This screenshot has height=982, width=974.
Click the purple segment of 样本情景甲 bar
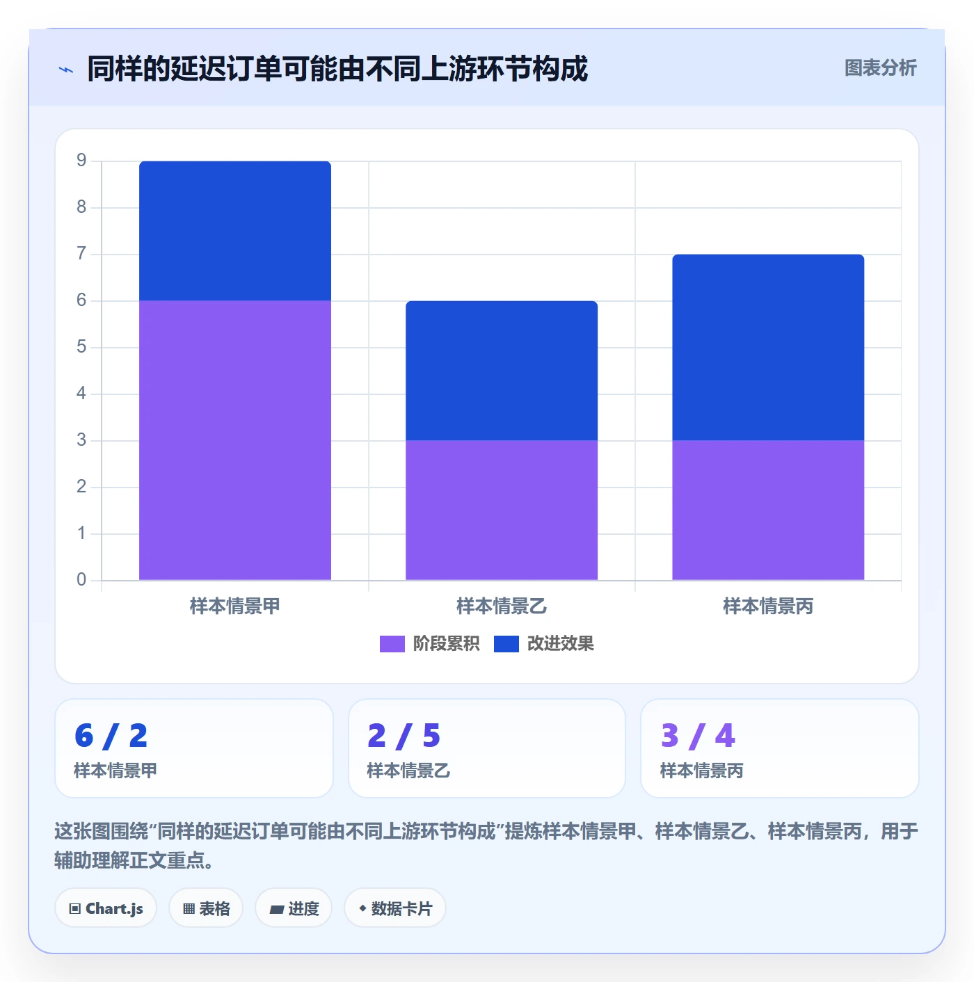click(235, 440)
